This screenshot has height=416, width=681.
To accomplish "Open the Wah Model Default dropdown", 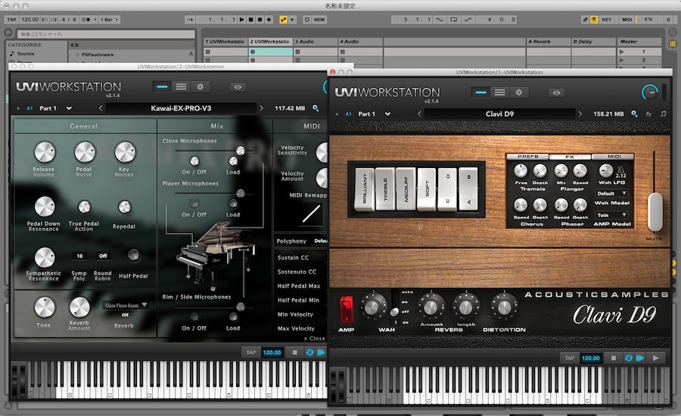I will click(611, 193).
